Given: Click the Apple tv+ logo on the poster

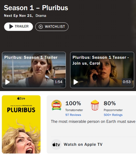Looking at the screenshot, I should pos(21,99).
